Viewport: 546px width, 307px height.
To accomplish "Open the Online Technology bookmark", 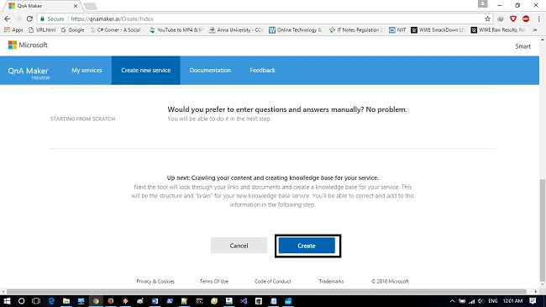I will click(x=296, y=30).
